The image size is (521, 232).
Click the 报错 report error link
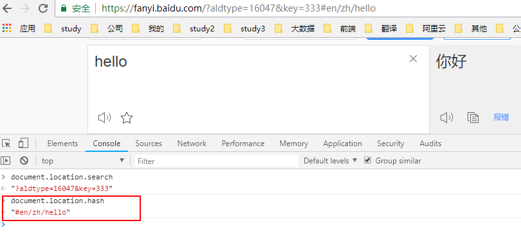[501, 117]
